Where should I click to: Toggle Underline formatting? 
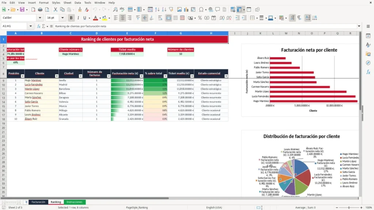click(84, 18)
